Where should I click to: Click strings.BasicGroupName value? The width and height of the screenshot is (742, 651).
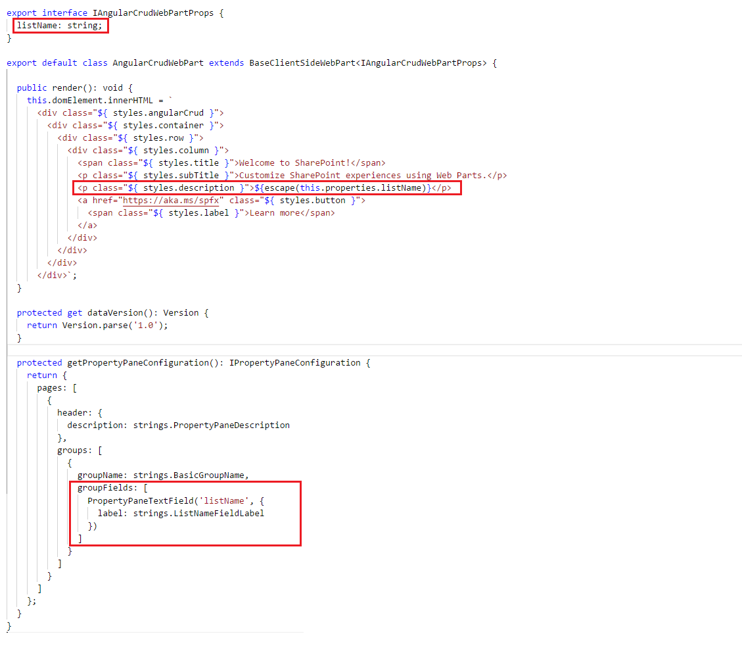point(191,475)
